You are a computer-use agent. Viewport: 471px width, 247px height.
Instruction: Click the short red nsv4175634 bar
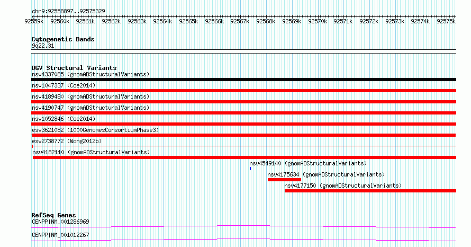point(284,180)
